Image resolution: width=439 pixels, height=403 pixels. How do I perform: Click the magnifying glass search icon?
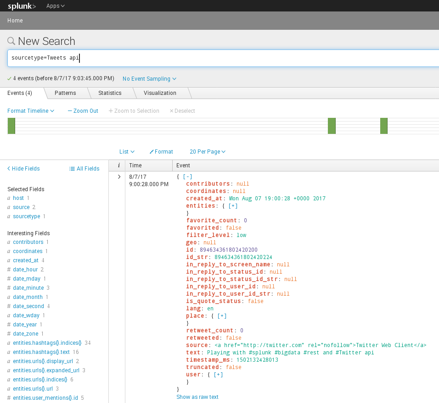tap(11, 41)
